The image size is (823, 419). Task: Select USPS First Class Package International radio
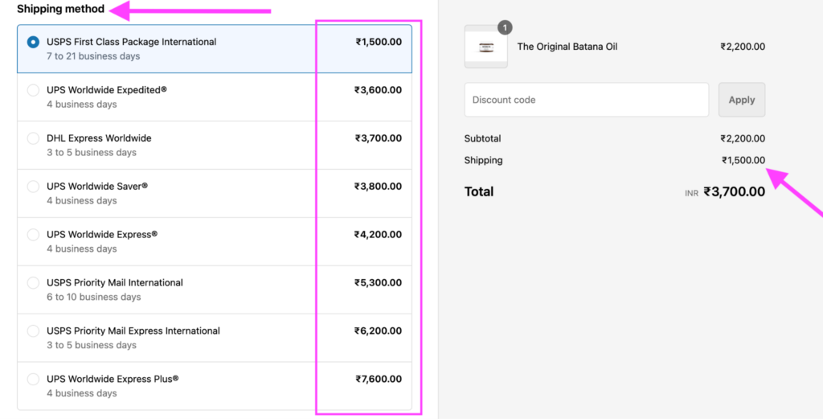point(33,42)
